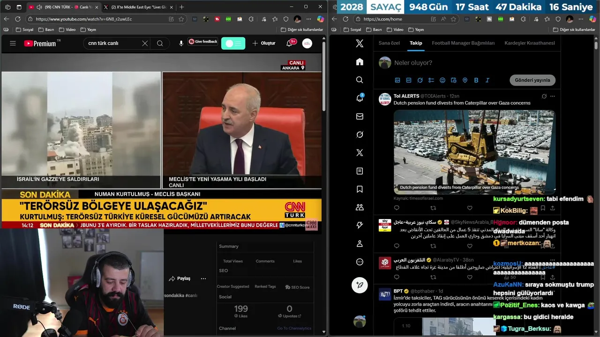Viewport: 600px width, 337px height.
Task: Toggle bold formatting in X composer
Action: (x=476, y=80)
